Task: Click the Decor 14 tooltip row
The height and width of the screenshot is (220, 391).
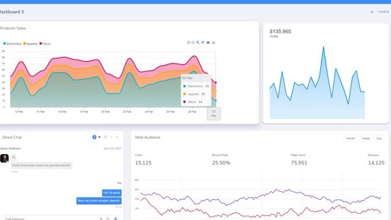Action: click(193, 102)
